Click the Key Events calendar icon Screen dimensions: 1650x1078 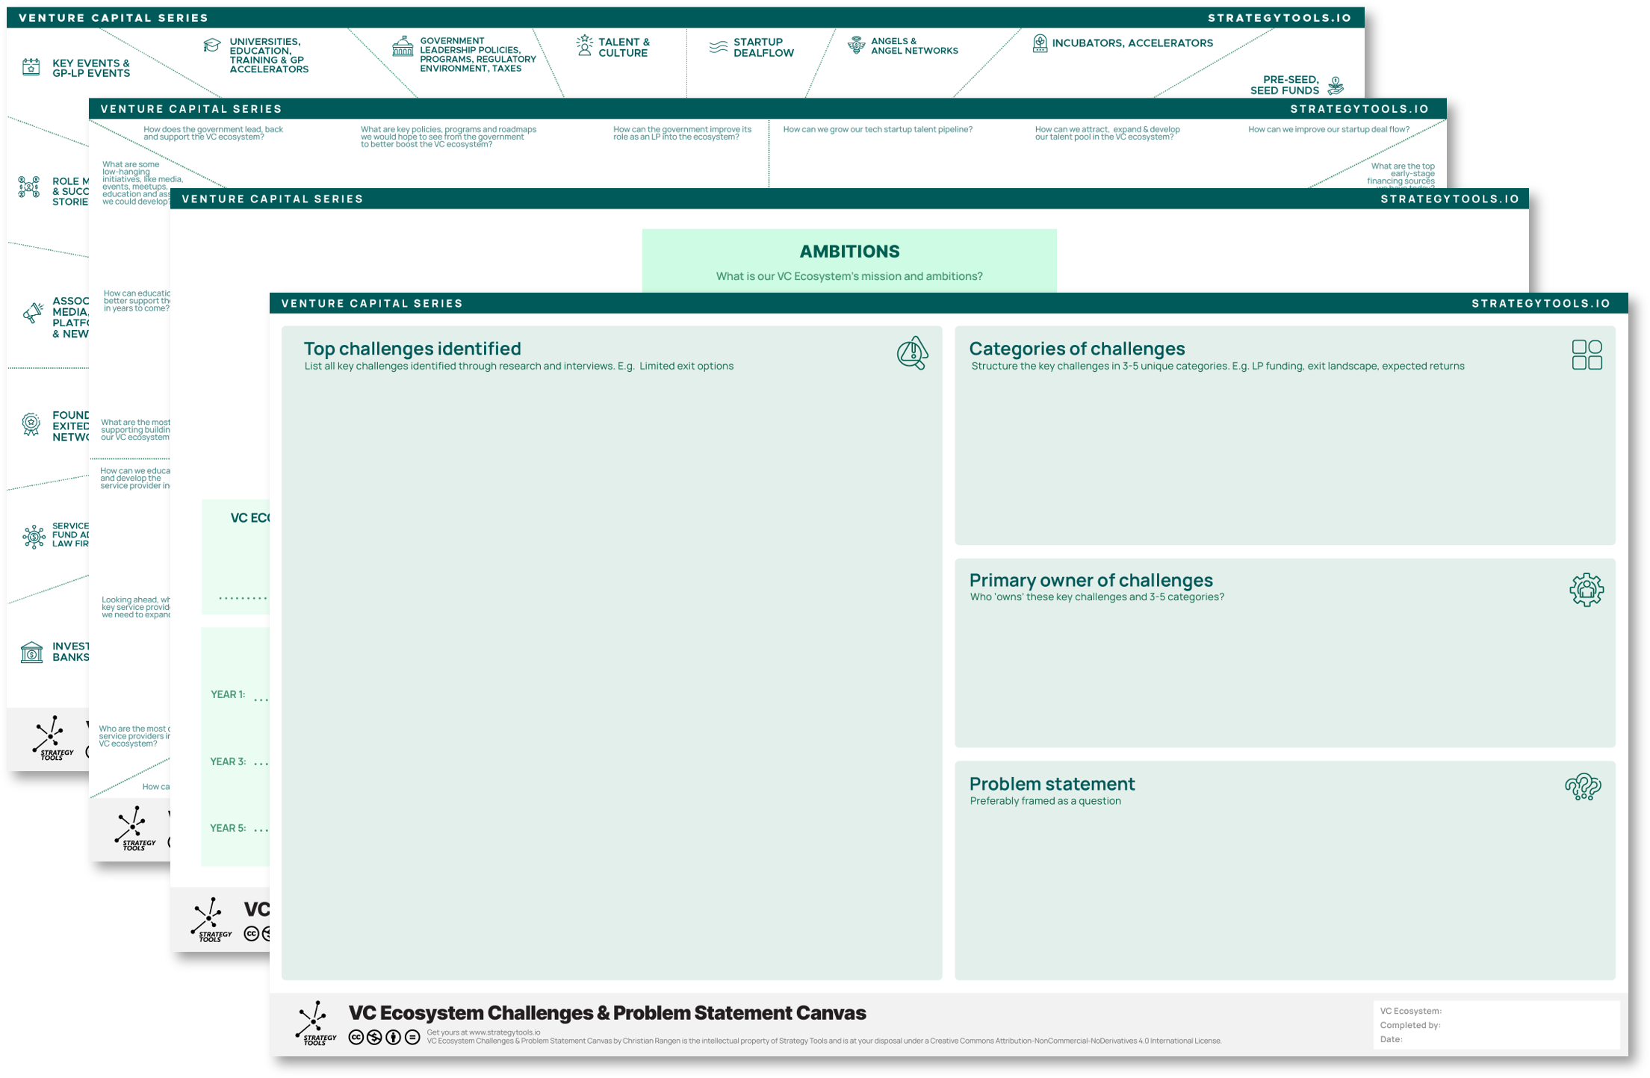[x=31, y=67]
